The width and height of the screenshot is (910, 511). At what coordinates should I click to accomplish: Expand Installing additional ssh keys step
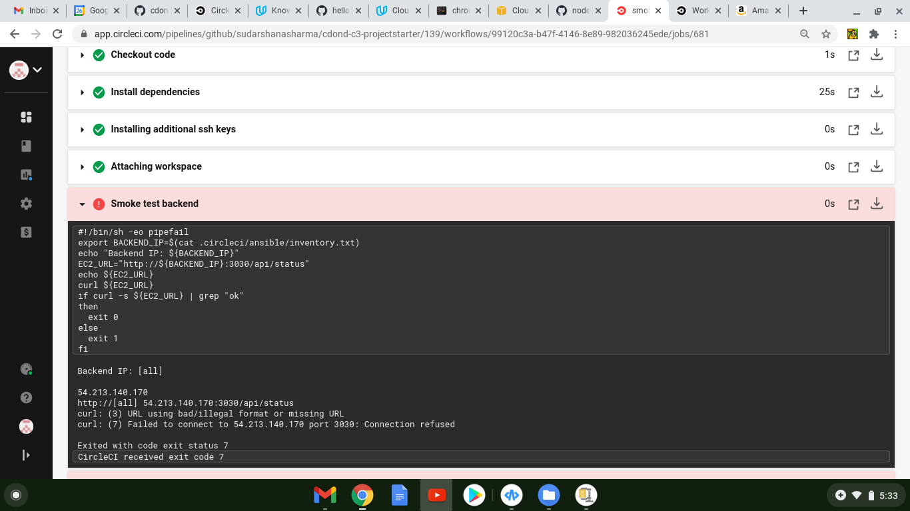point(83,129)
